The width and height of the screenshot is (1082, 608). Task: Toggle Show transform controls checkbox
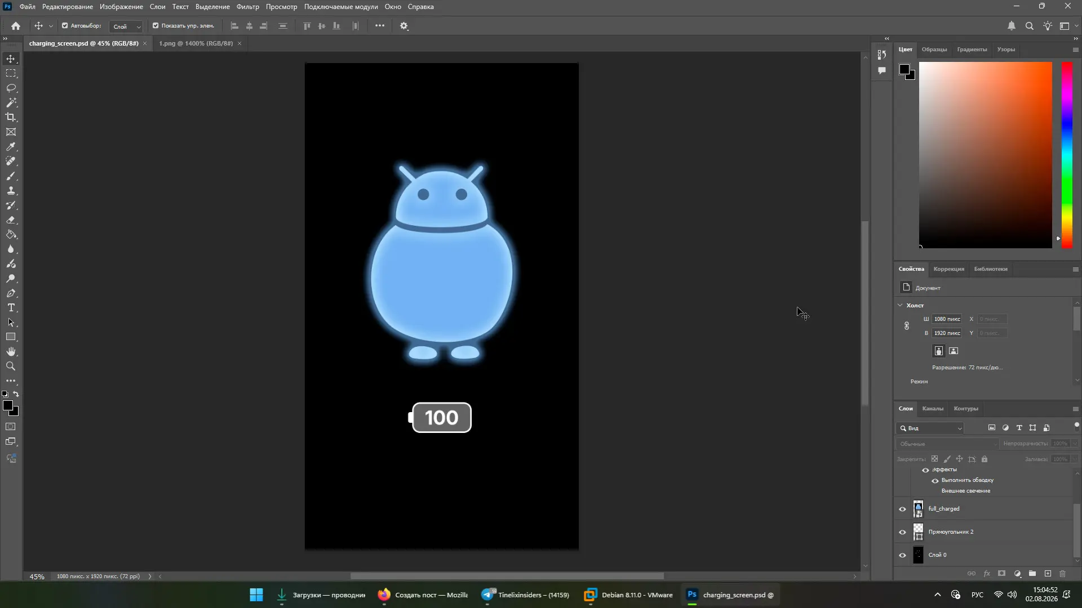[156, 26]
